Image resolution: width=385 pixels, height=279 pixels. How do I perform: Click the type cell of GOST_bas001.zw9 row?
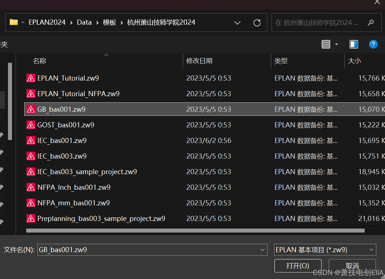tap(306, 125)
